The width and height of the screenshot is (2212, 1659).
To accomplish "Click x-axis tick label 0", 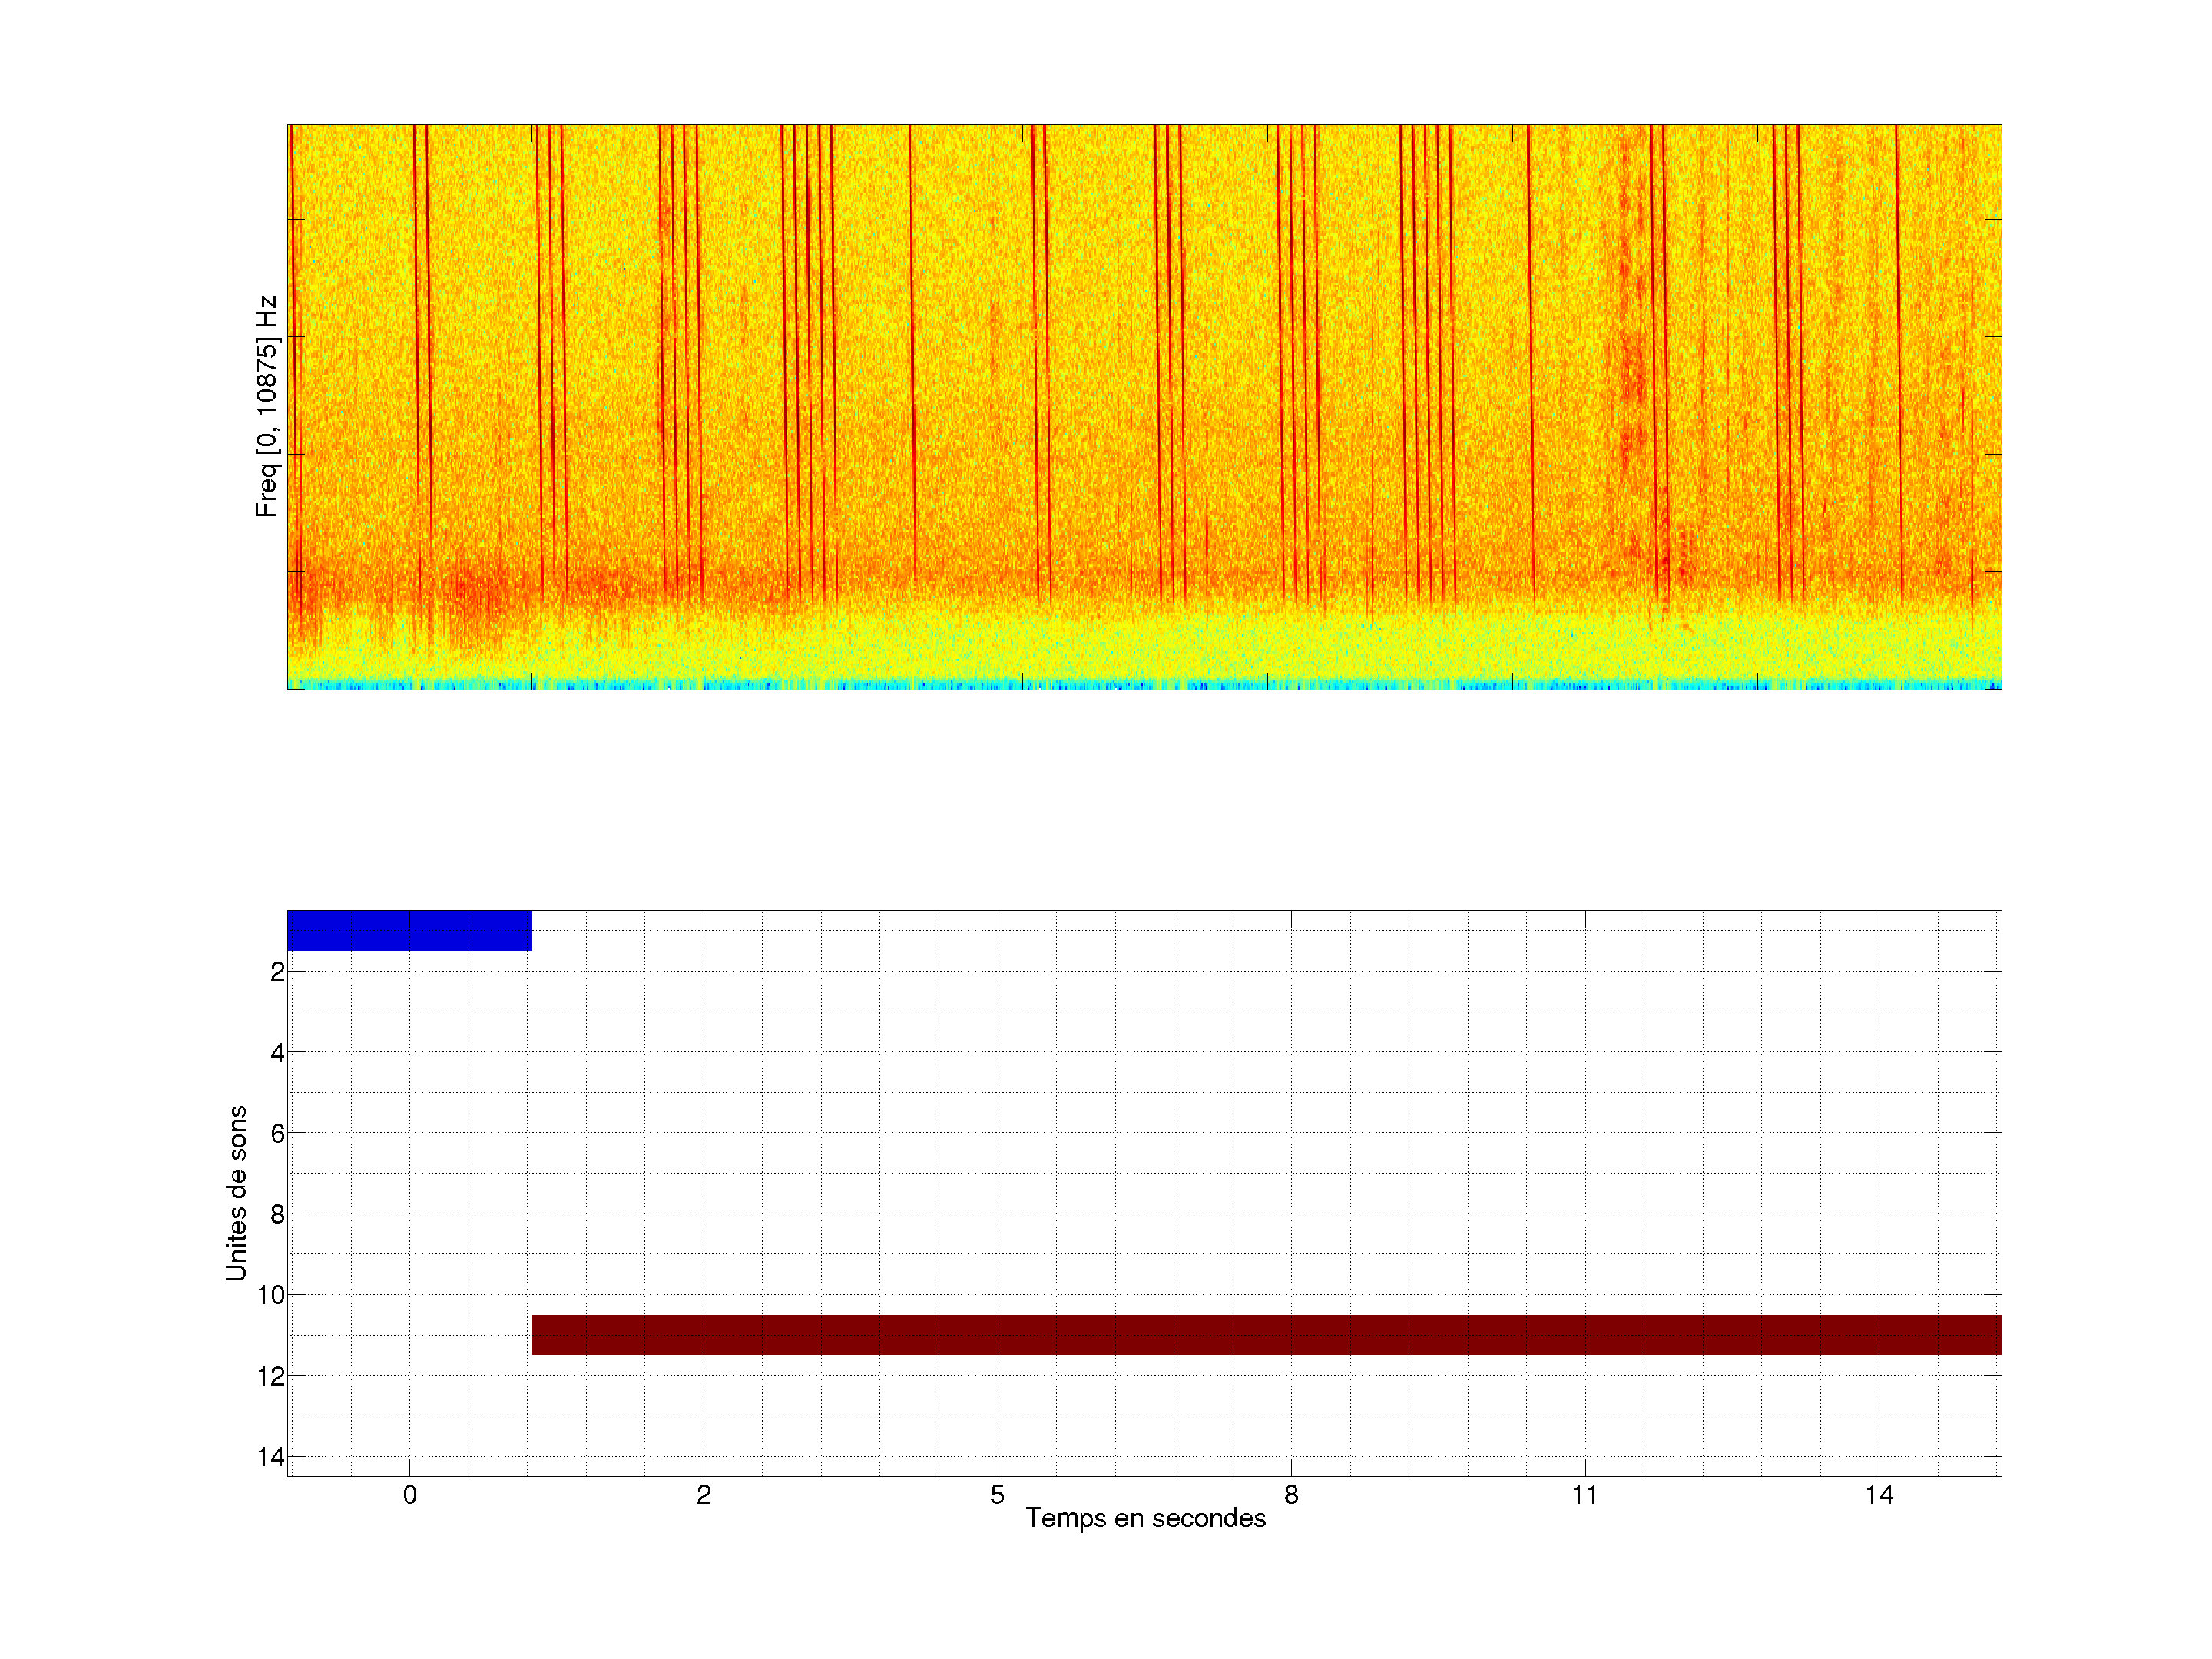I will (x=409, y=1495).
